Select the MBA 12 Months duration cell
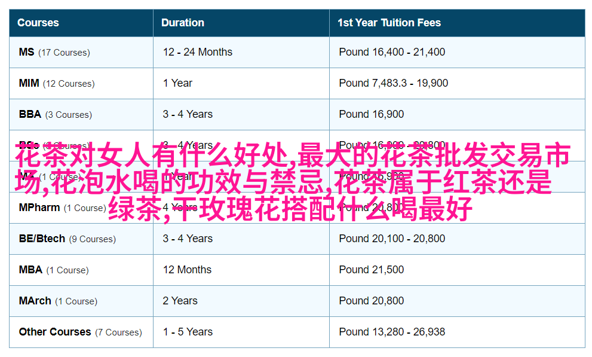This screenshot has width=592, height=357. point(187,270)
